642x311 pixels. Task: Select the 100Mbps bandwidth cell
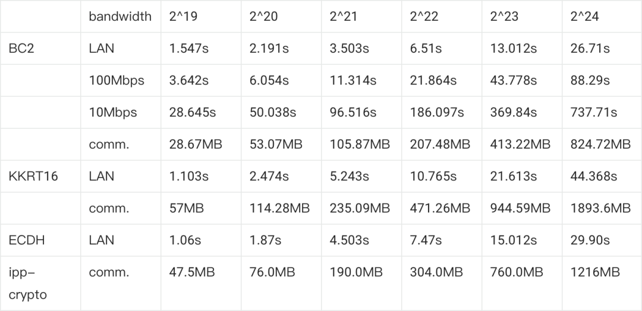117,81
